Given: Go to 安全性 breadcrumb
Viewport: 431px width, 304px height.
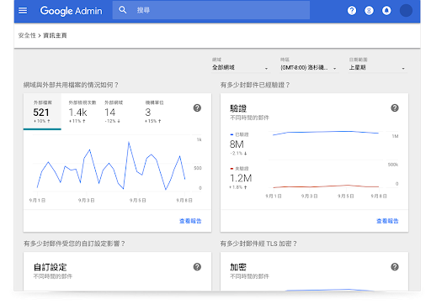Looking at the screenshot, I should [27, 35].
